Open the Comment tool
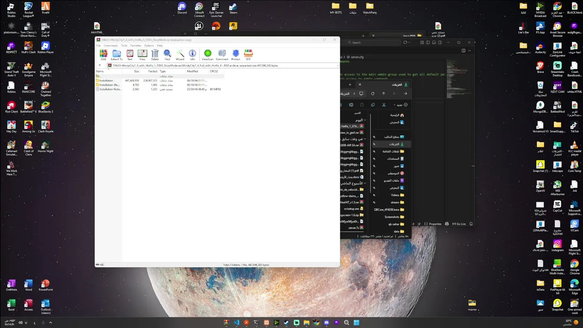 (x=222, y=55)
